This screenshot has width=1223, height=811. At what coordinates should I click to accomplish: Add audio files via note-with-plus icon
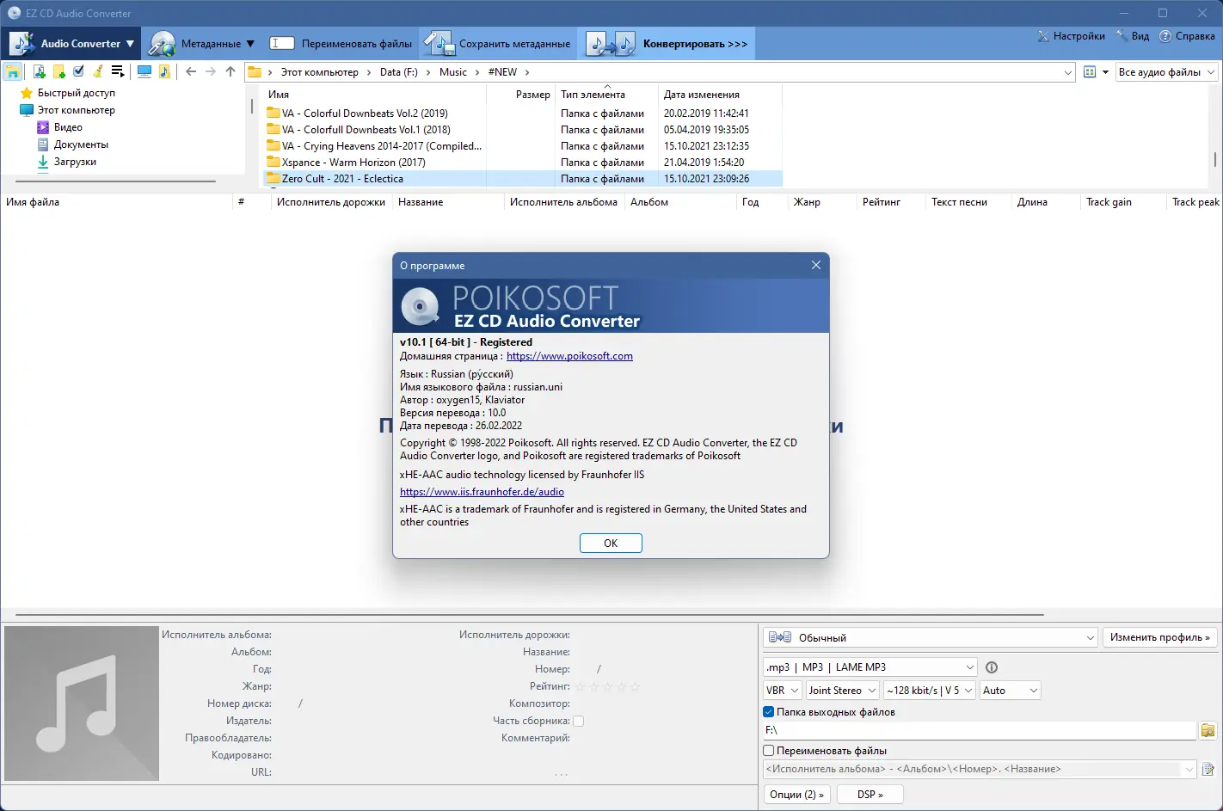click(x=39, y=71)
